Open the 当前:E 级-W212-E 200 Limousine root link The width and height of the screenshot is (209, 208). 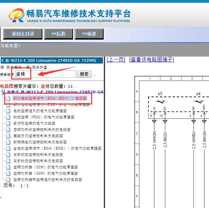pos(55,92)
